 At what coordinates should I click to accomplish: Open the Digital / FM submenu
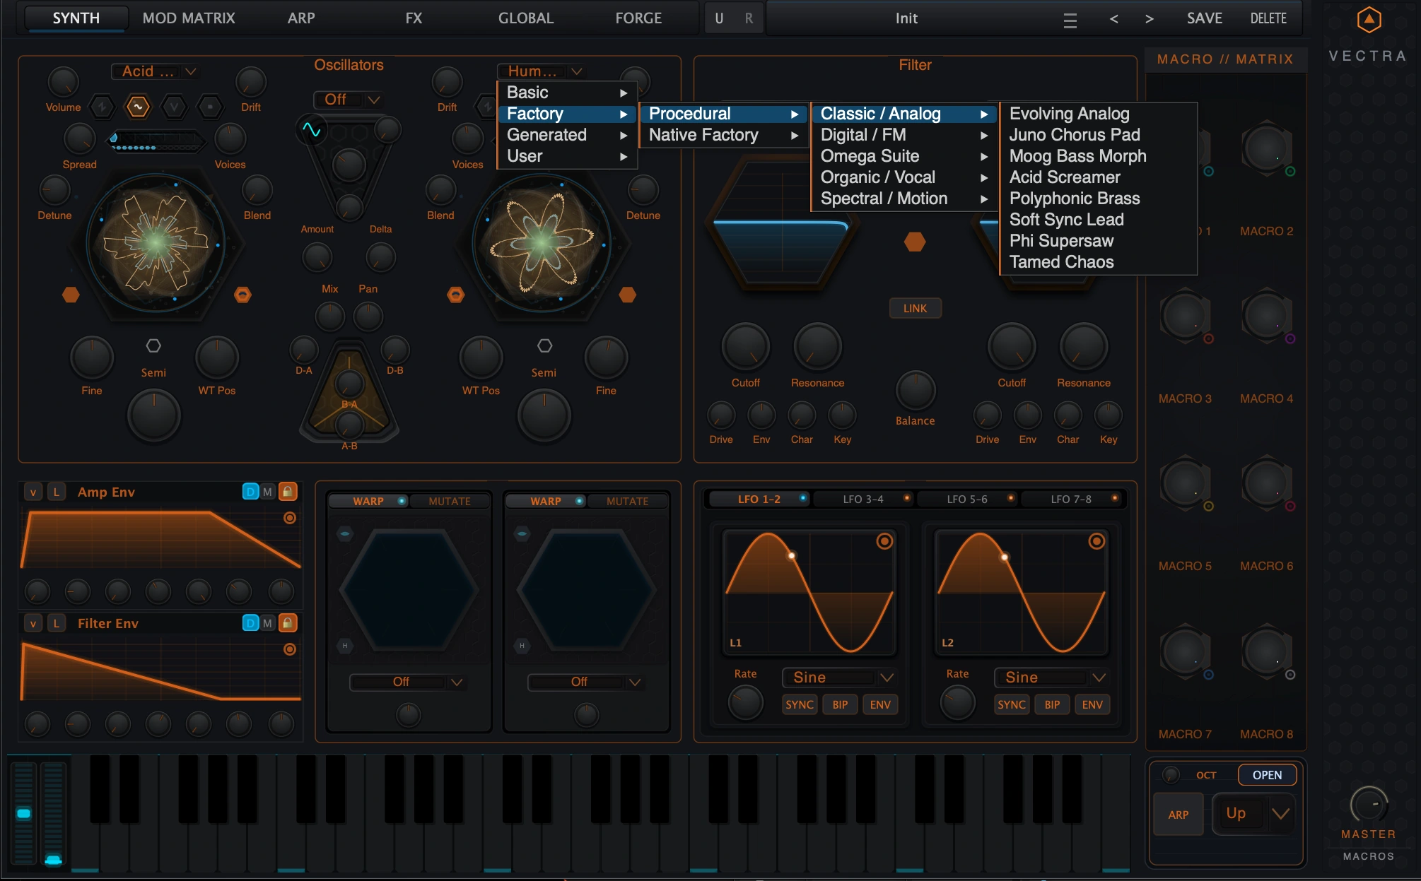point(904,135)
